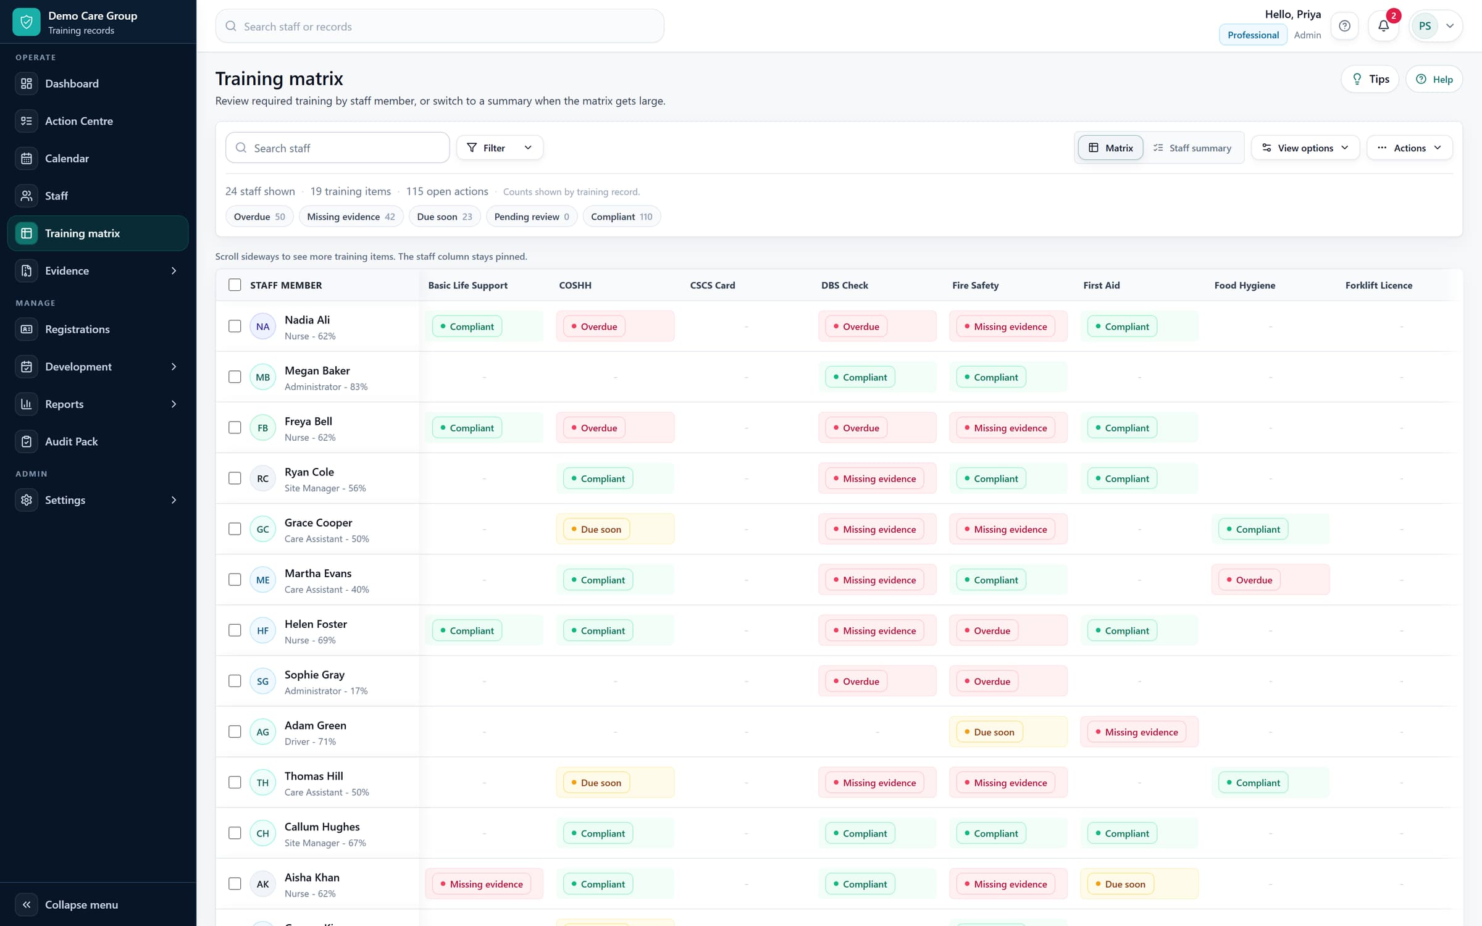
Task: Expand the Settings submenu chevron
Action: tap(174, 500)
